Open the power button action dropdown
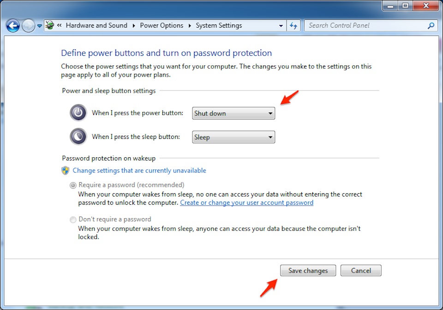 coord(233,113)
